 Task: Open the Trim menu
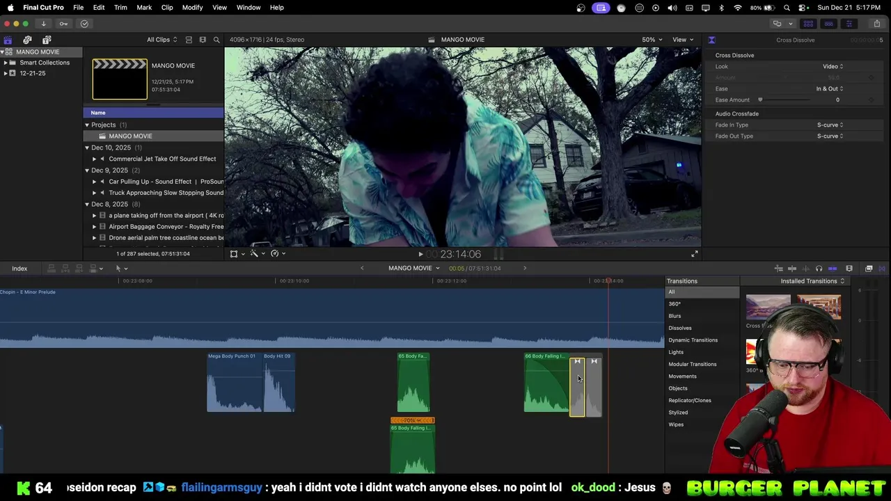[120, 8]
